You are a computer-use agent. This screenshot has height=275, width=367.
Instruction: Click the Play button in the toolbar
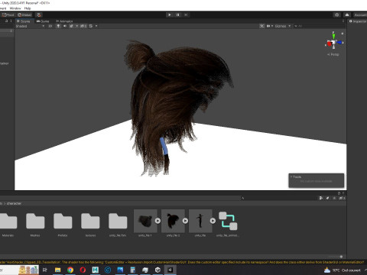click(170, 15)
